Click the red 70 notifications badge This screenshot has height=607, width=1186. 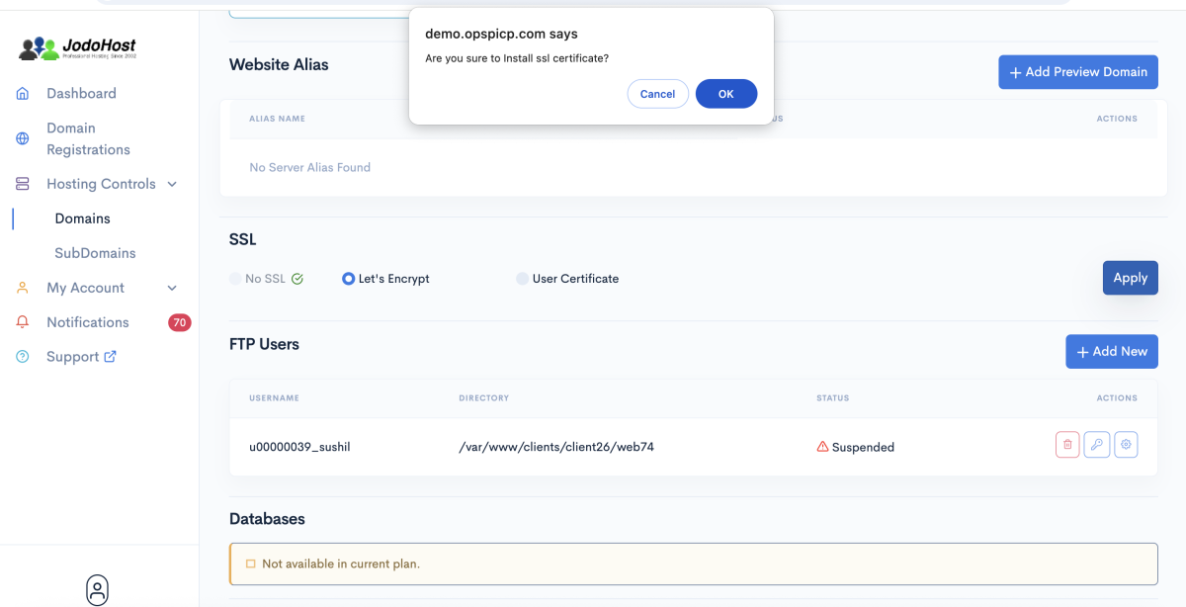[x=179, y=322]
